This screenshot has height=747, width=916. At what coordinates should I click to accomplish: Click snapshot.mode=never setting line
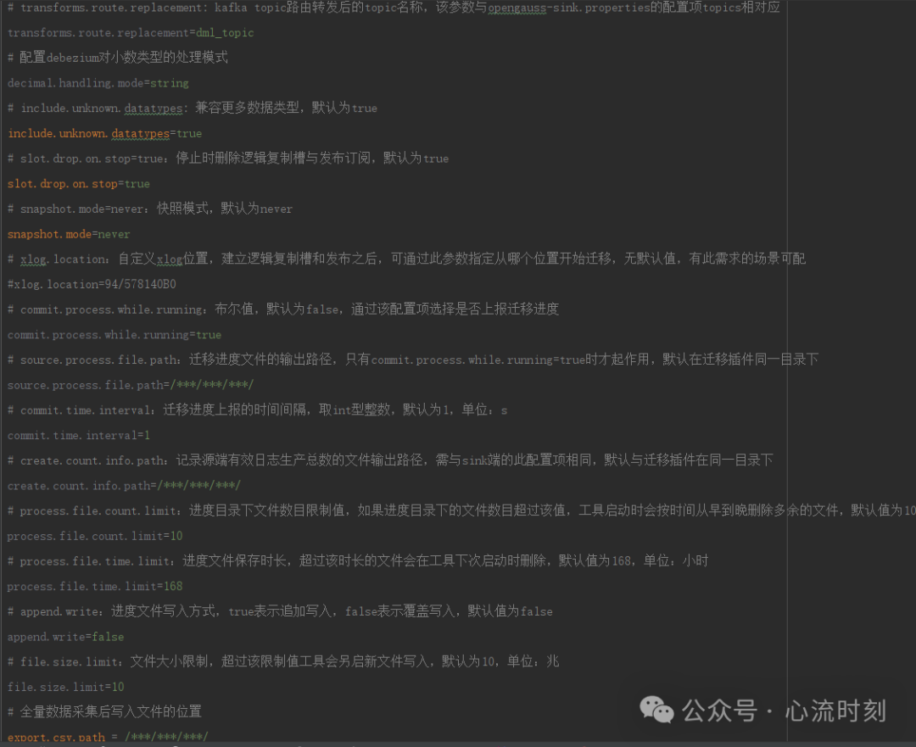(x=69, y=234)
